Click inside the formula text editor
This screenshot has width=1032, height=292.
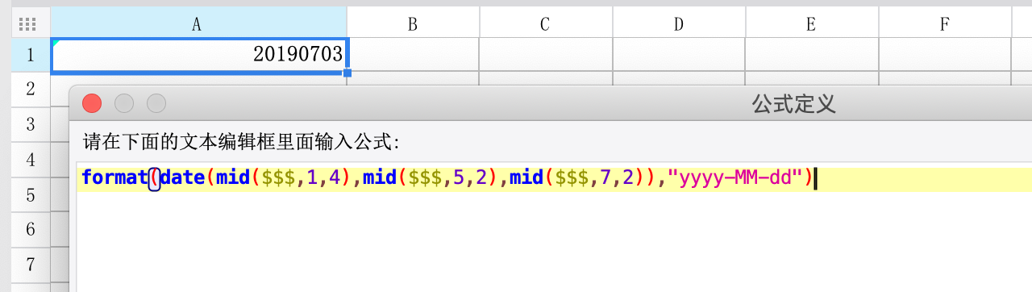click(555, 230)
